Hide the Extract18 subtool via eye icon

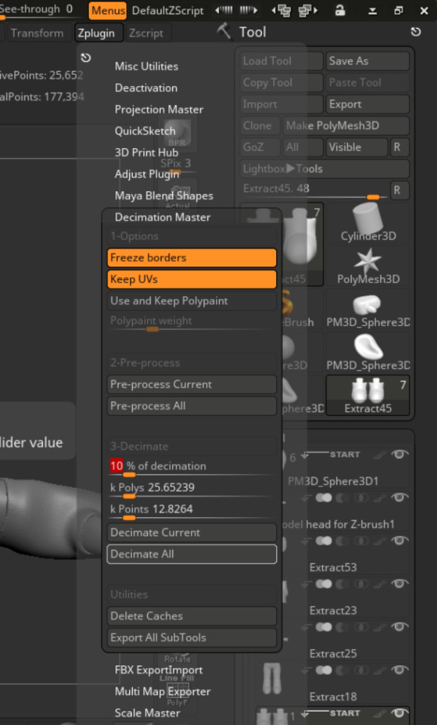point(400,670)
